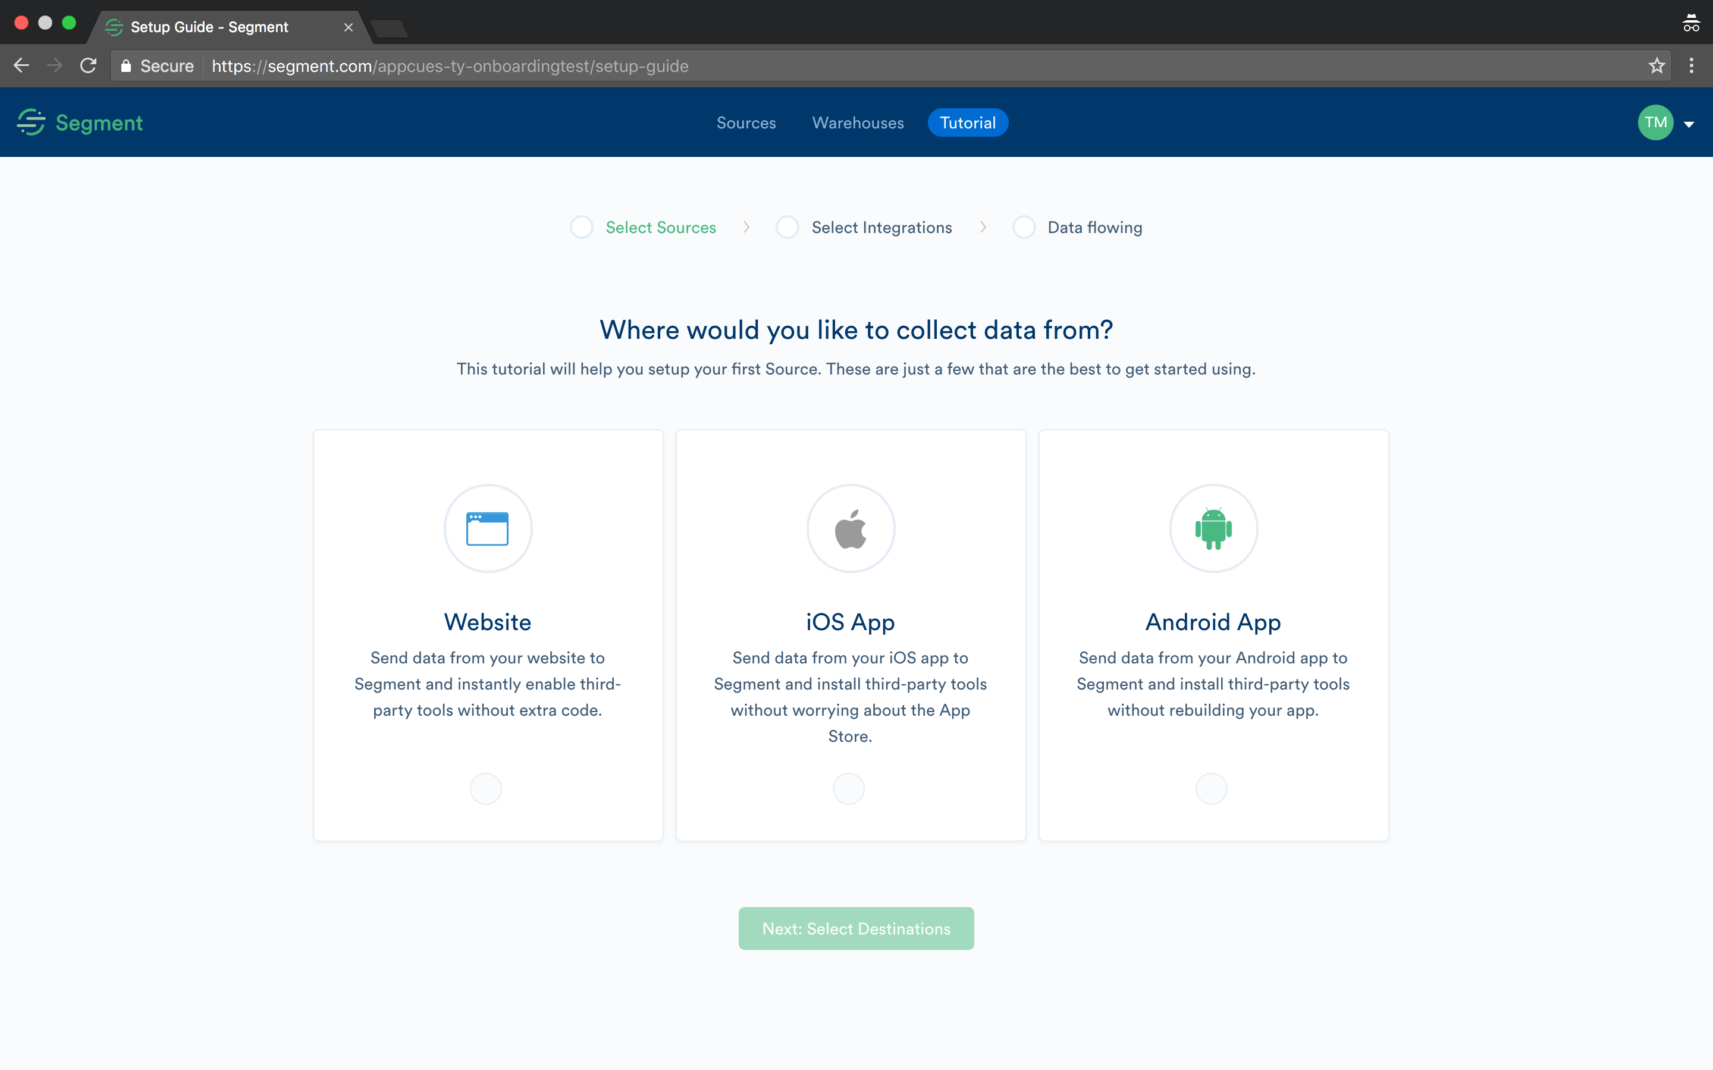The height and width of the screenshot is (1070, 1713).
Task: Open a new browser tab
Action: (388, 29)
